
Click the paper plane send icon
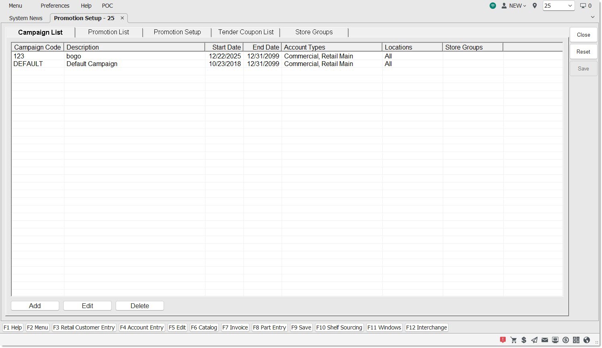pos(534,340)
